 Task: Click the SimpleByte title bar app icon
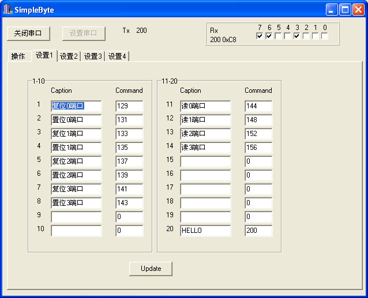tap(7, 9)
